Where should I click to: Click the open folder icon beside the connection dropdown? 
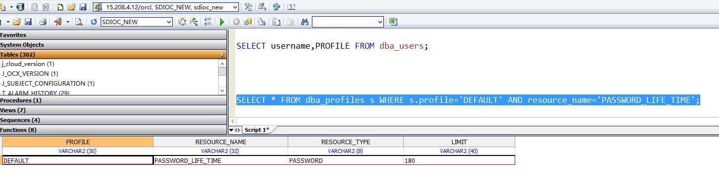[x=72, y=7]
